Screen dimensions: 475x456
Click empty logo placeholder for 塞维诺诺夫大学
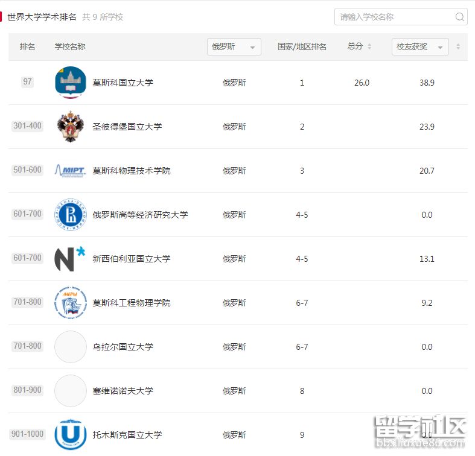pyautogui.click(x=70, y=391)
